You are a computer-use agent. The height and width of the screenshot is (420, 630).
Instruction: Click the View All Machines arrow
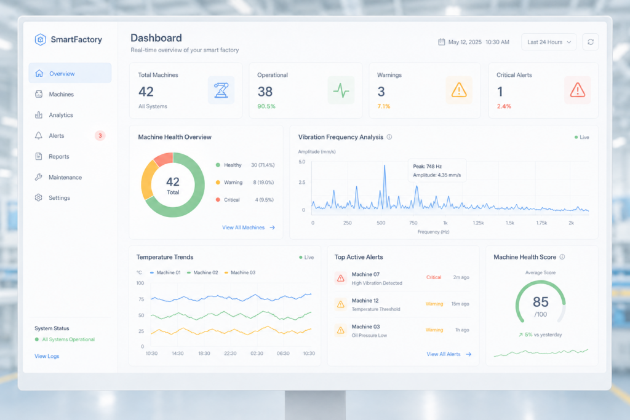tap(273, 228)
